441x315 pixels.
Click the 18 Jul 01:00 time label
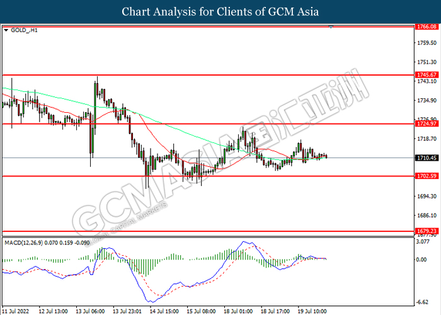pos(238,311)
